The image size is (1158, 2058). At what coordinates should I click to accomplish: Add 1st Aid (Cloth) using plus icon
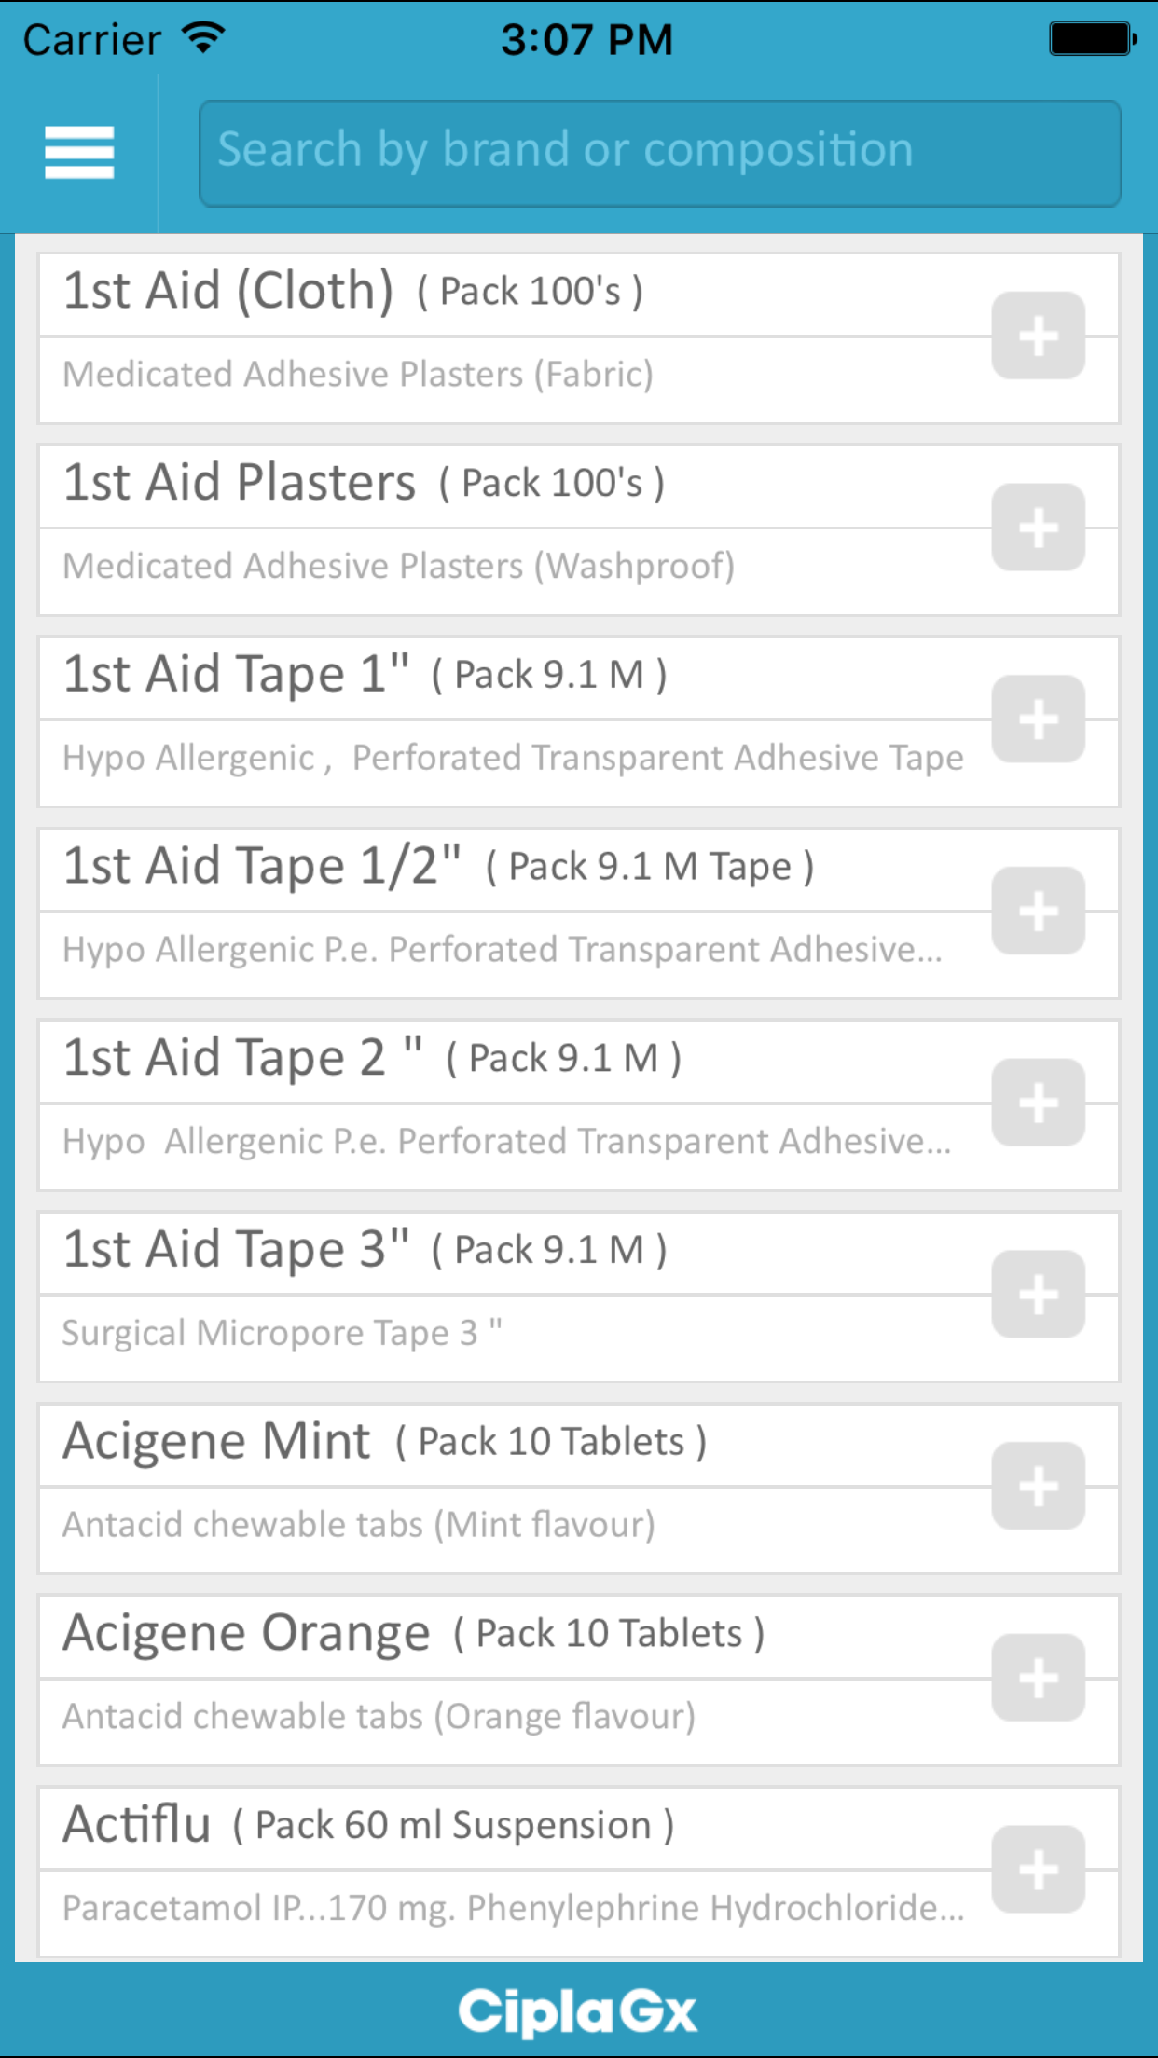(x=1038, y=336)
